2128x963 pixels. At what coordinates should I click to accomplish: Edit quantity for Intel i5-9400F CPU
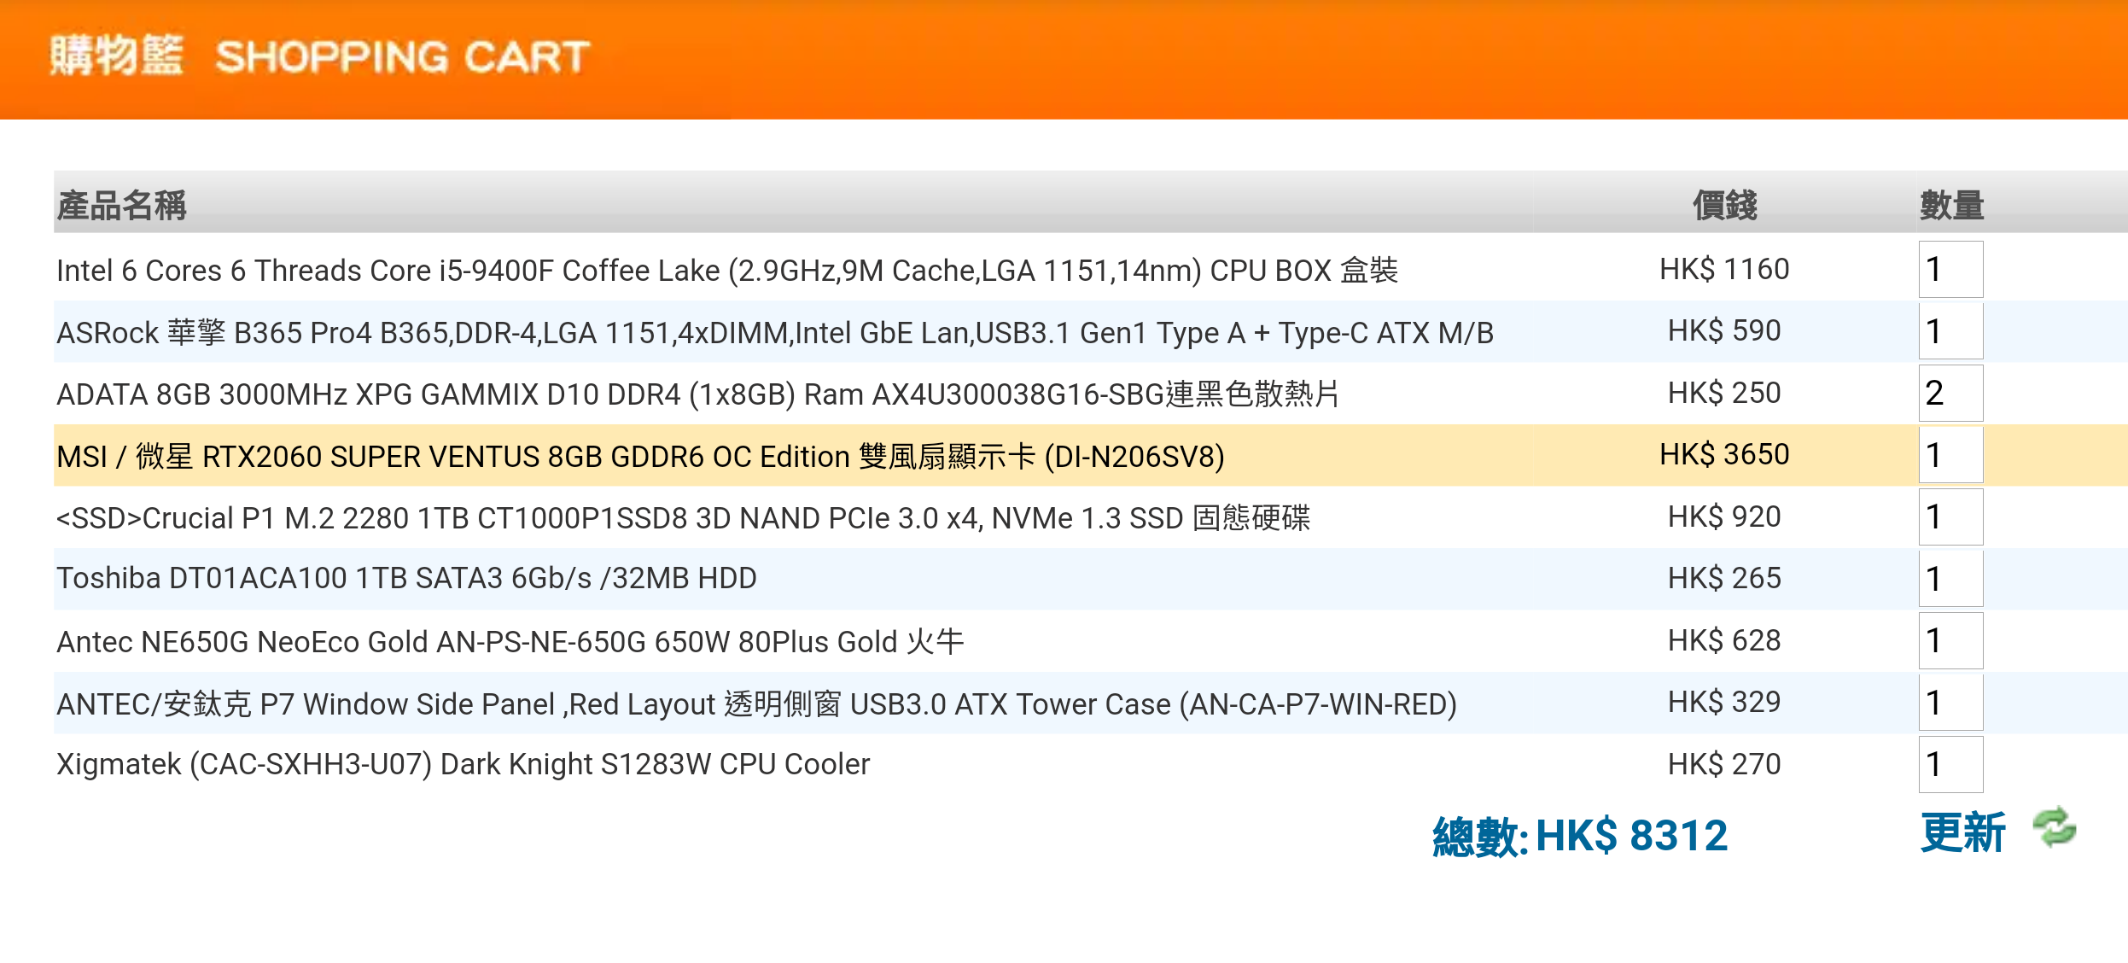tap(1950, 270)
